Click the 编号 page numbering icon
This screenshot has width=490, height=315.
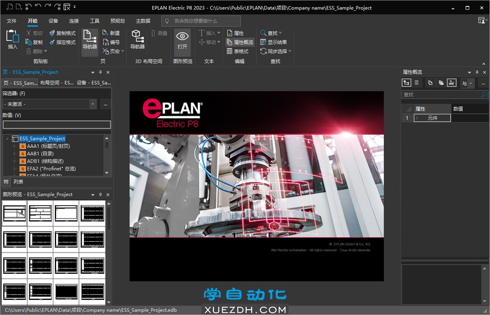[x=105, y=42]
